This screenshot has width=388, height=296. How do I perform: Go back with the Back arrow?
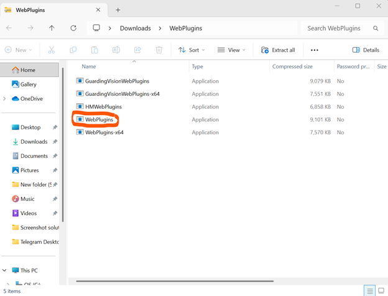pos(9,28)
